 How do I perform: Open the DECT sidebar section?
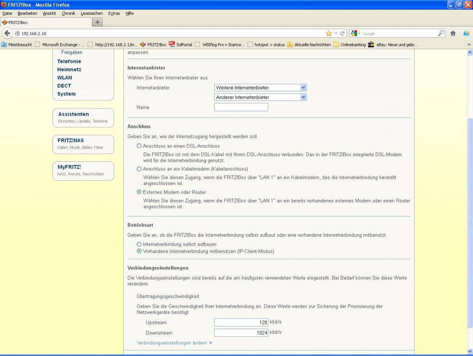[64, 86]
